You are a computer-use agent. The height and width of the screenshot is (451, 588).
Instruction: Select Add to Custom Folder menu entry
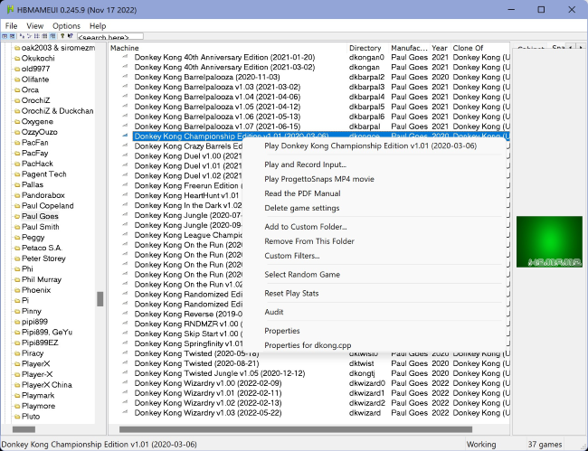coord(305,227)
